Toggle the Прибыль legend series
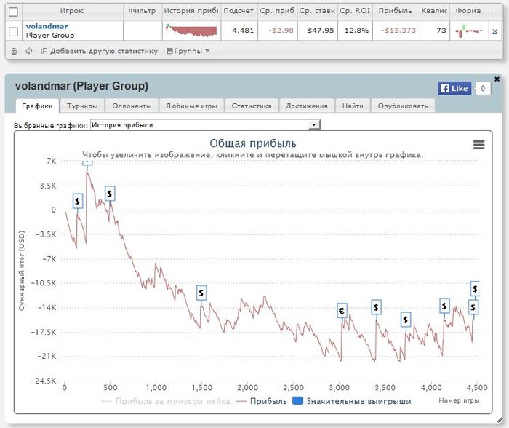The width and height of the screenshot is (509, 428). tap(262, 401)
